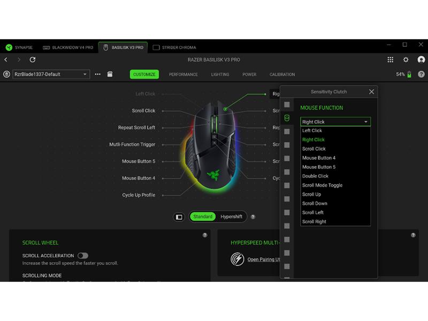
Task: Open the Synapse home tab
Action: [19, 48]
